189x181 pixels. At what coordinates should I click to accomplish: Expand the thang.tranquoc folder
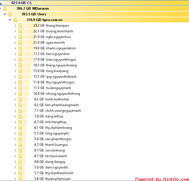(15, 26)
